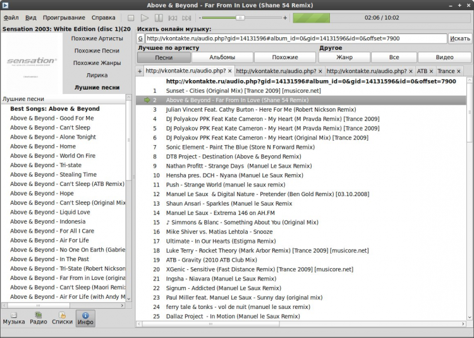Click the stop playback button
474x338 pixels.
[x=131, y=18]
